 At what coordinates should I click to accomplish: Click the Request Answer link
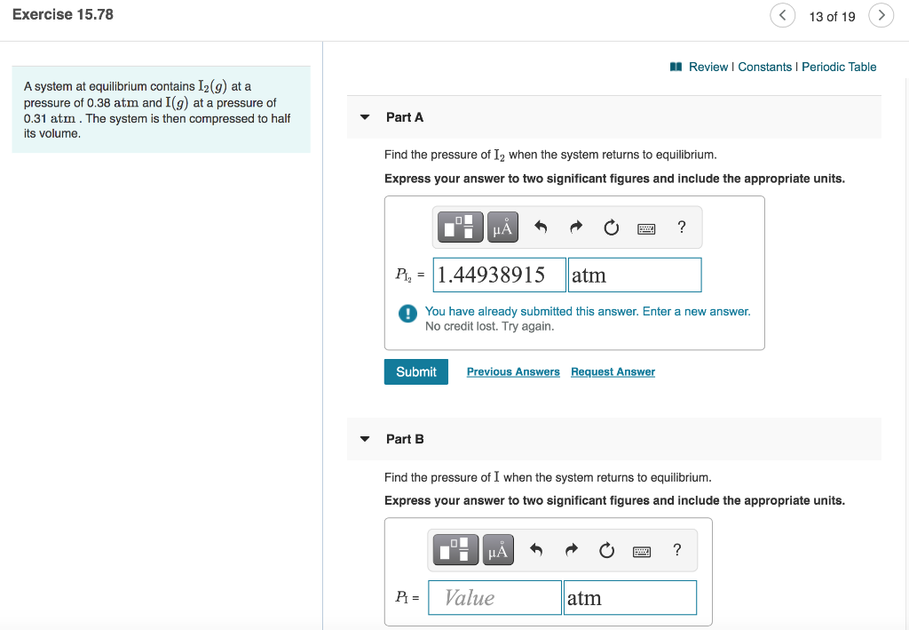pyautogui.click(x=613, y=371)
